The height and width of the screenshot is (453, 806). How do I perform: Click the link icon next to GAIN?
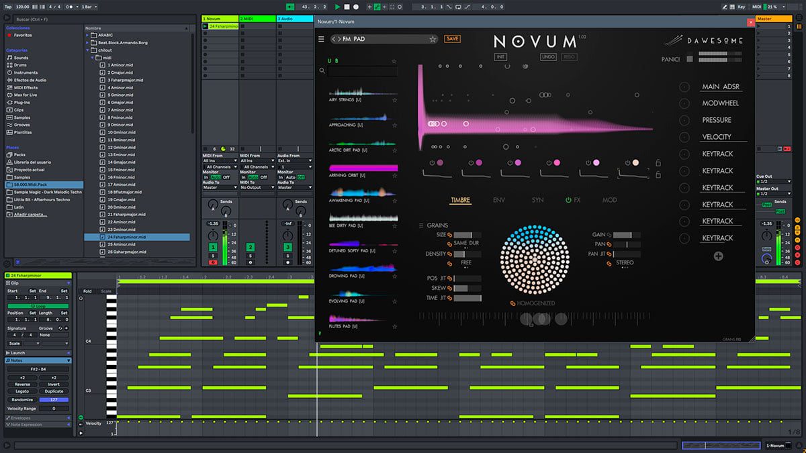pyautogui.click(x=609, y=236)
